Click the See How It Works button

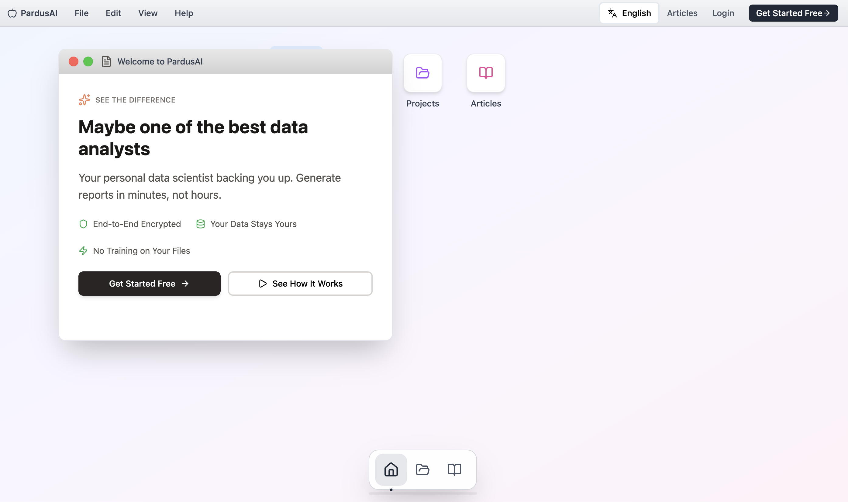coord(300,284)
